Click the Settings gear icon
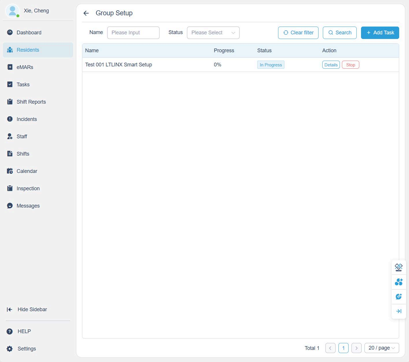409x362 pixels. (x=10, y=348)
